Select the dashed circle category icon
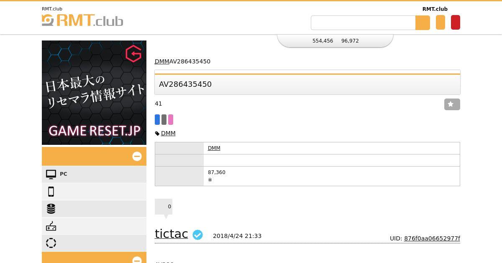This screenshot has width=502, height=263. point(51,243)
